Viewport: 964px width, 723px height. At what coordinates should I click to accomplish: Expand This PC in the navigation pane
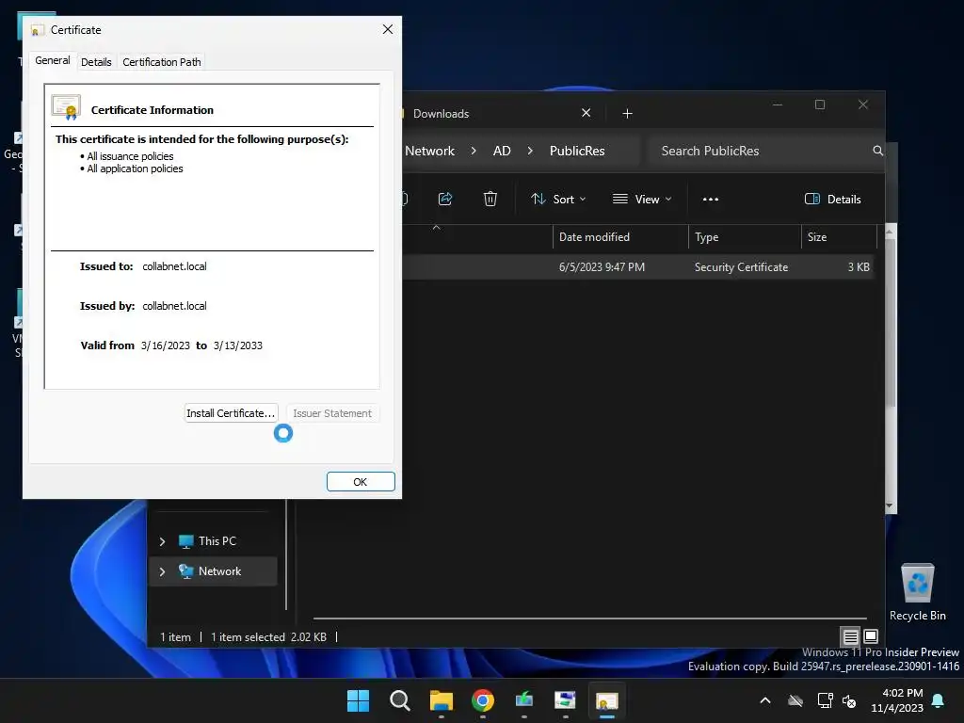pyautogui.click(x=162, y=541)
